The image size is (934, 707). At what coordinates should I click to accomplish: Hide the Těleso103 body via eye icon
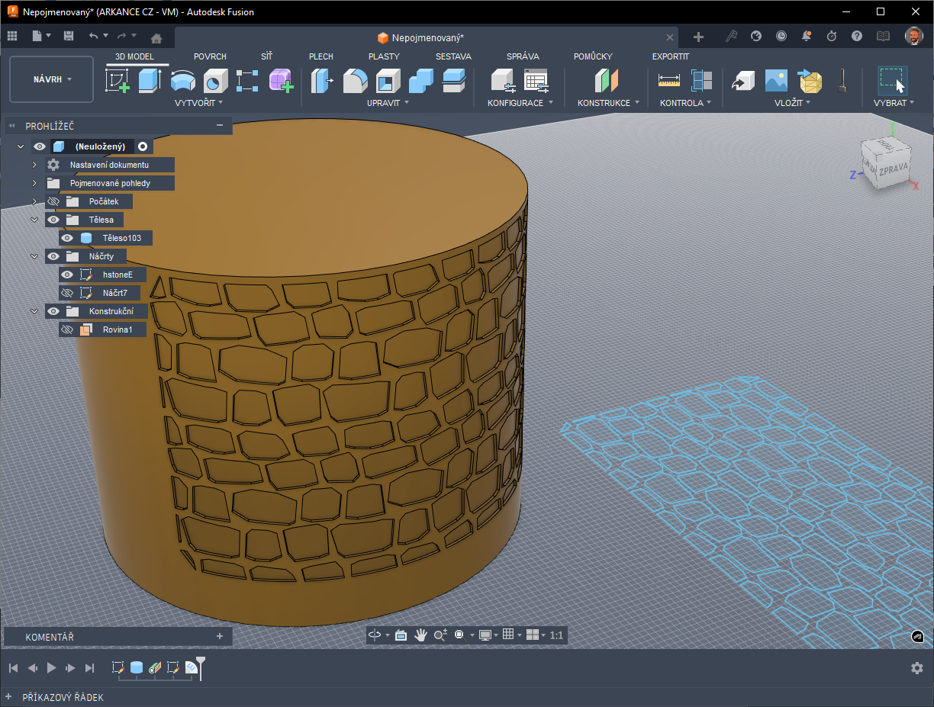point(67,238)
